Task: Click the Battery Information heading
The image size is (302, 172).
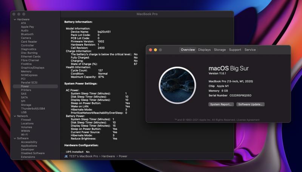Action: click(x=79, y=22)
